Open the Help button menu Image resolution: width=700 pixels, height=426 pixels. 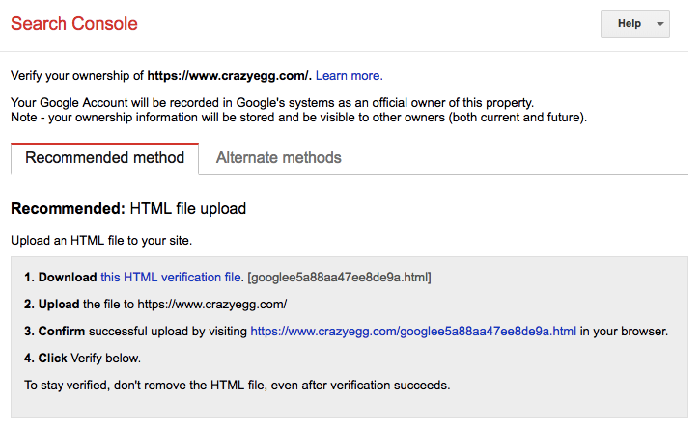pos(634,24)
